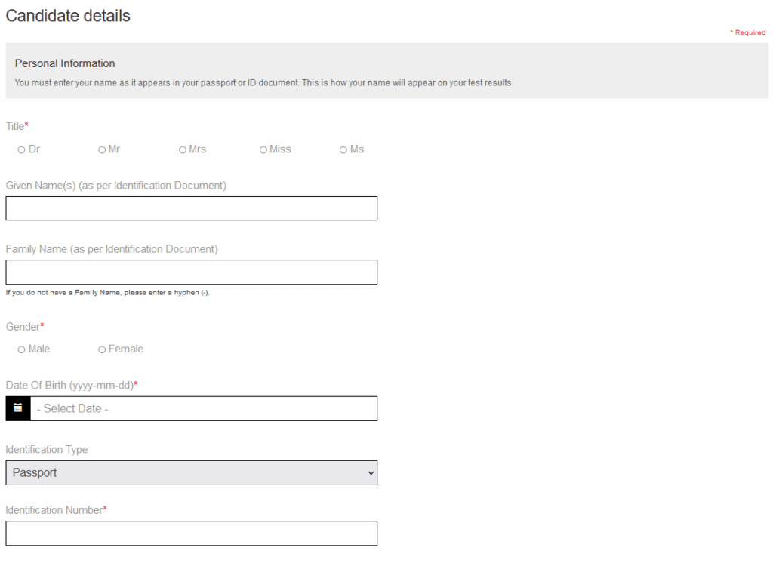Viewport: 773px width, 563px height.
Task: Select the Mrs radio button
Action: 183,150
